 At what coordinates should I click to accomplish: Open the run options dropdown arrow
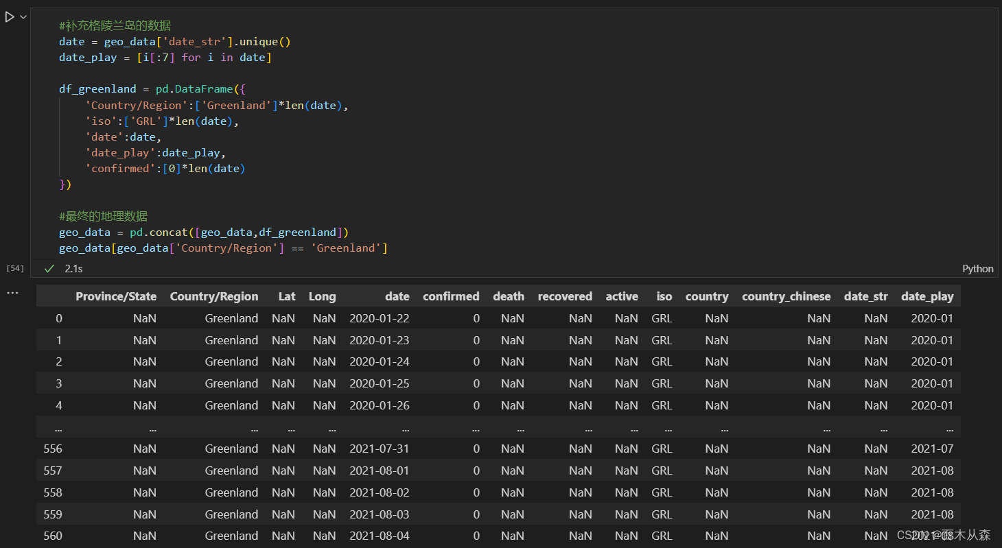[23, 17]
